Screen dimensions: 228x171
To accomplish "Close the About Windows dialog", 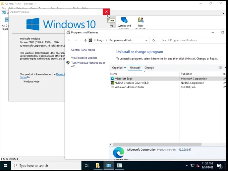I will coord(106,12).
